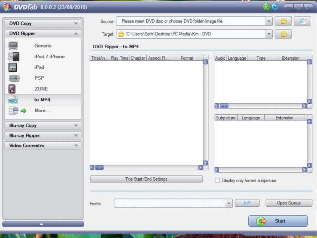Click scroll right arrow under title list
Viewport: 317px width, 238px height.
pyautogui.click(x=201, y=167)
